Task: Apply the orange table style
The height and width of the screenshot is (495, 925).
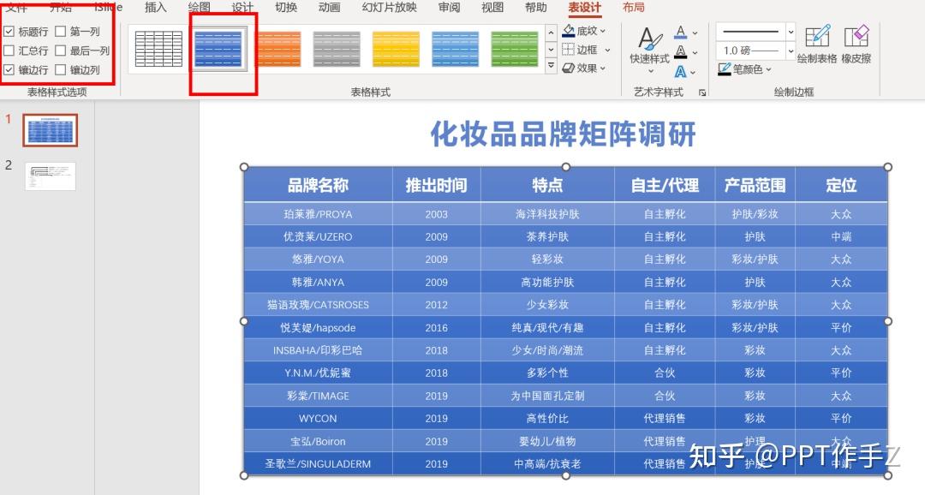Action: (x=277, y=49)
